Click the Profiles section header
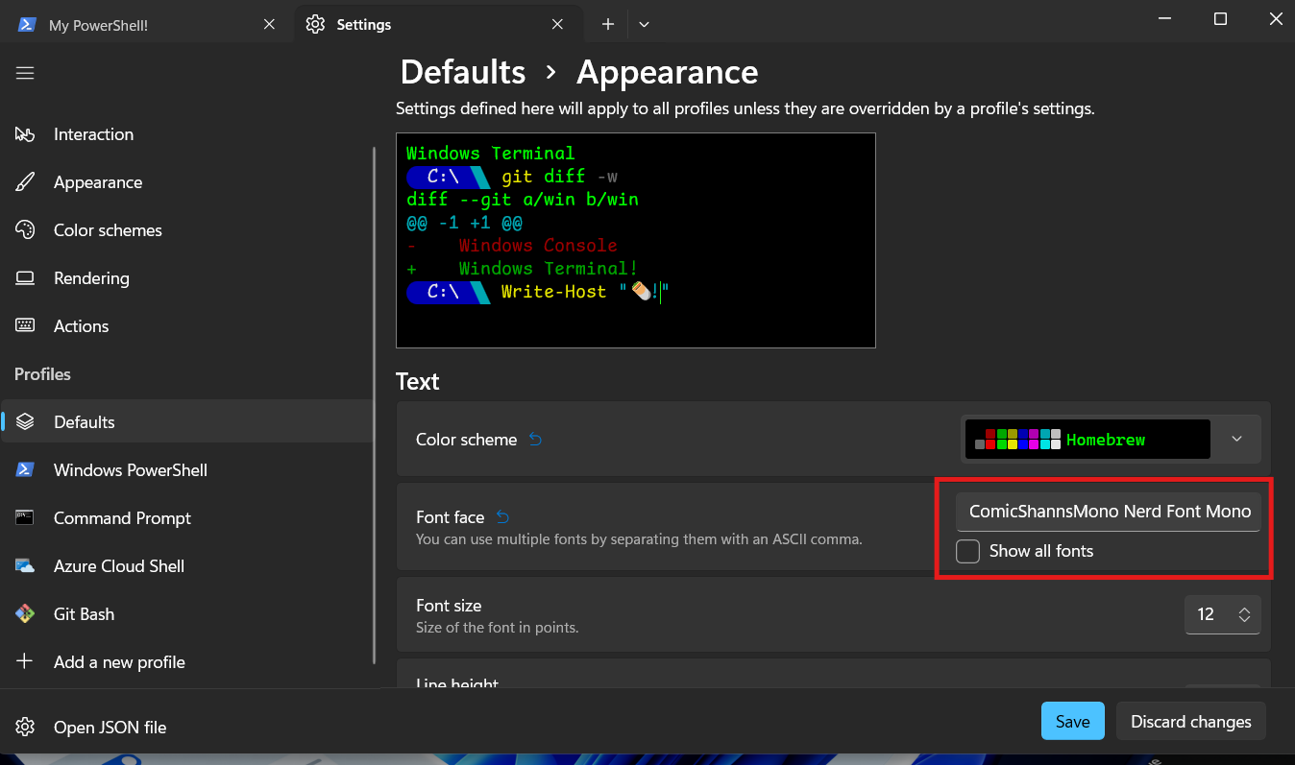This screenshot has width=1295, height=765. [x=42, y=374]
